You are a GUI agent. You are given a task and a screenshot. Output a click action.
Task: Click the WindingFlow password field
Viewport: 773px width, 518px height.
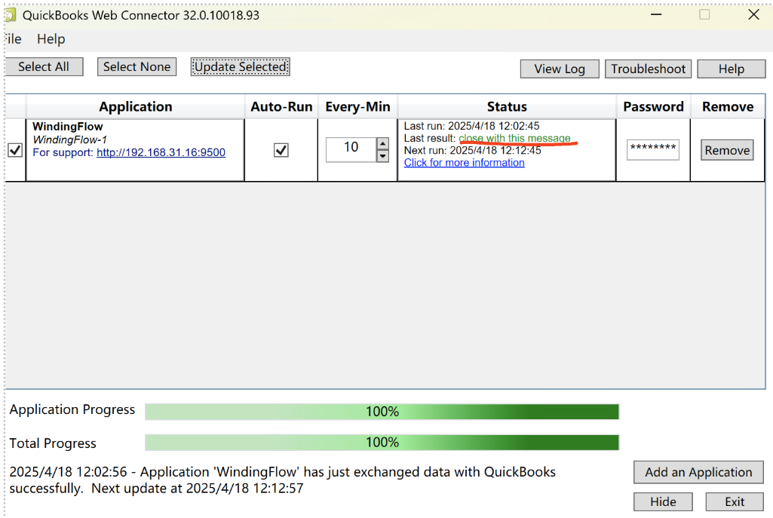(652, 150)
